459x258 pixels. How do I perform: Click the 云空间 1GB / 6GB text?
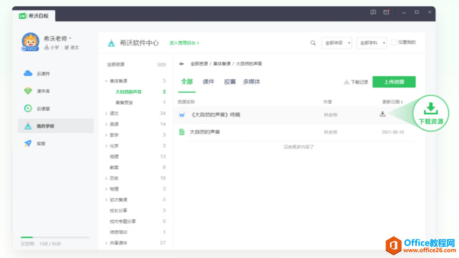[x=40, y=244]
